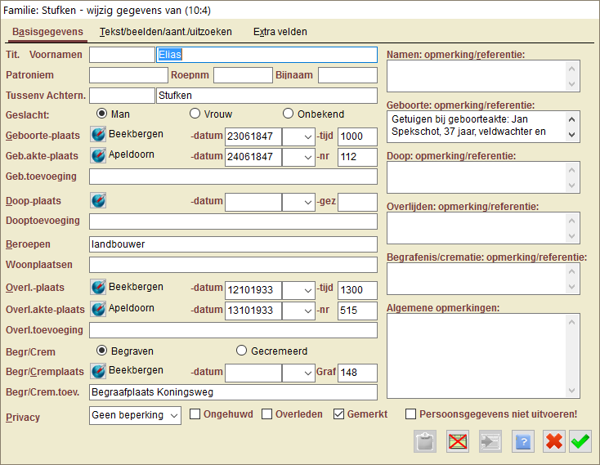Screen dimensions: 600x465
Task: Enable Persoonsgegevens niet uitvoeren checkbox
Action: 410,414
